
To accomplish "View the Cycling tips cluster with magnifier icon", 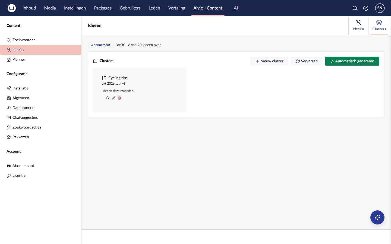I will (x=108, y=98).
